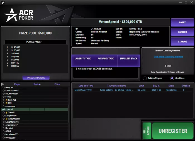Viewport: 195px width, 141px height.
Task: Open the Cashier
Action: click(182, 32)
